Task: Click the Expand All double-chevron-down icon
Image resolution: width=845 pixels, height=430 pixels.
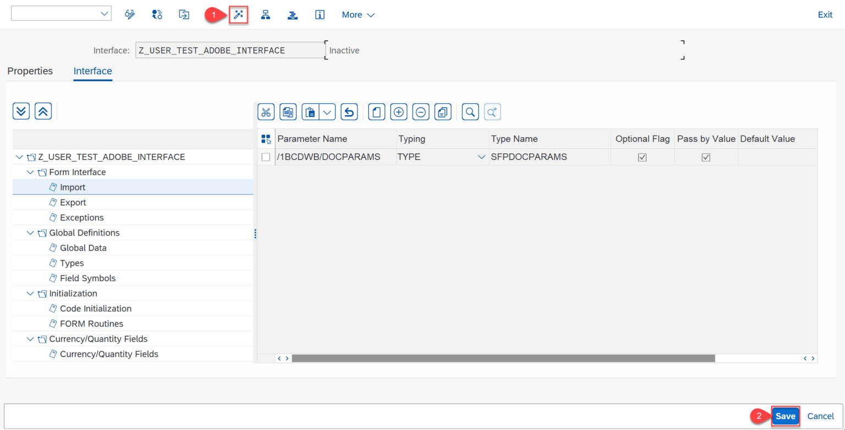Action: (21, 110)
